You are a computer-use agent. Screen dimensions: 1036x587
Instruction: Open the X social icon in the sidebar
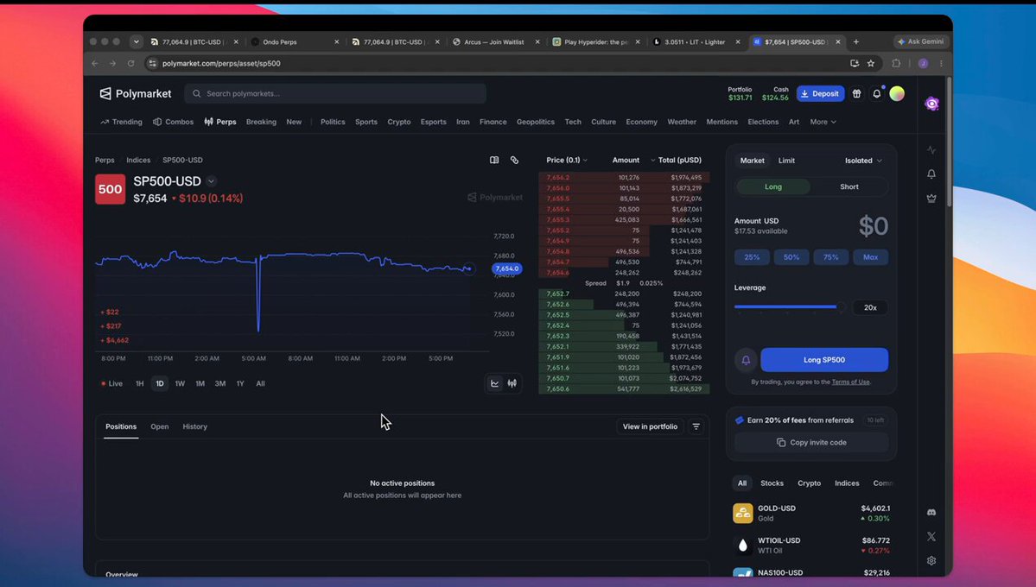[x=931, y=537]
